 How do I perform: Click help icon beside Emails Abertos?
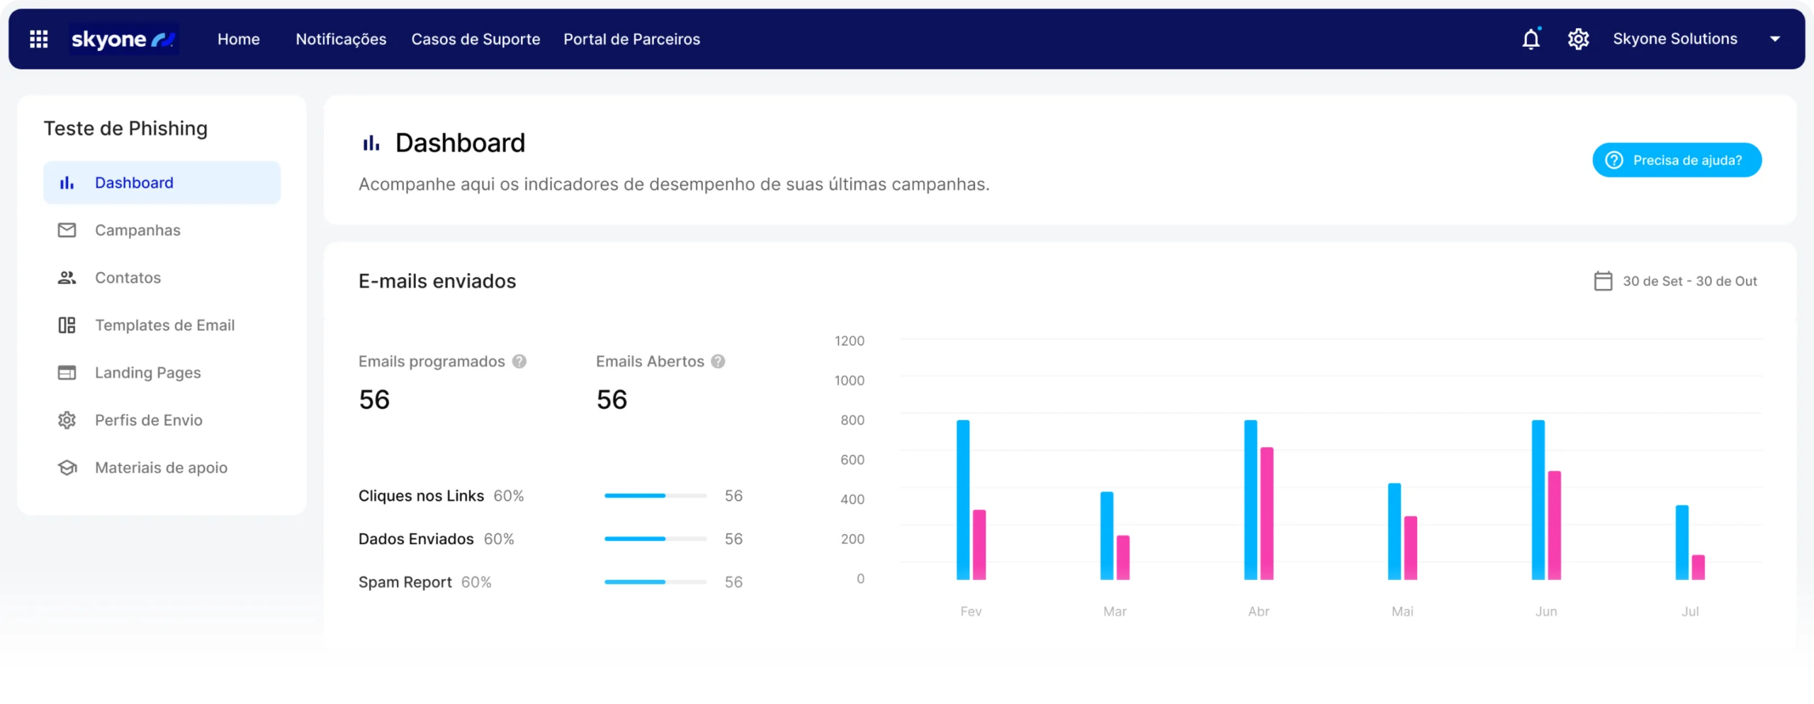tap(718, 361)
